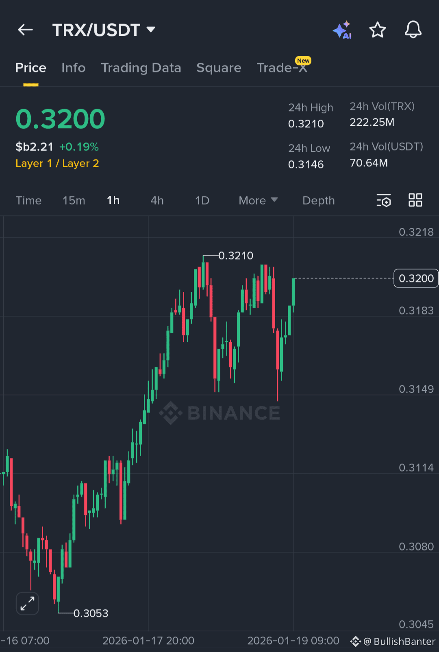439x652 pixels.
Task: Go back with the arrow icon
Action: (x=25, y=30)
